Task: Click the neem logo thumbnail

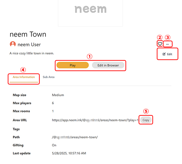Action: (90, 12)
